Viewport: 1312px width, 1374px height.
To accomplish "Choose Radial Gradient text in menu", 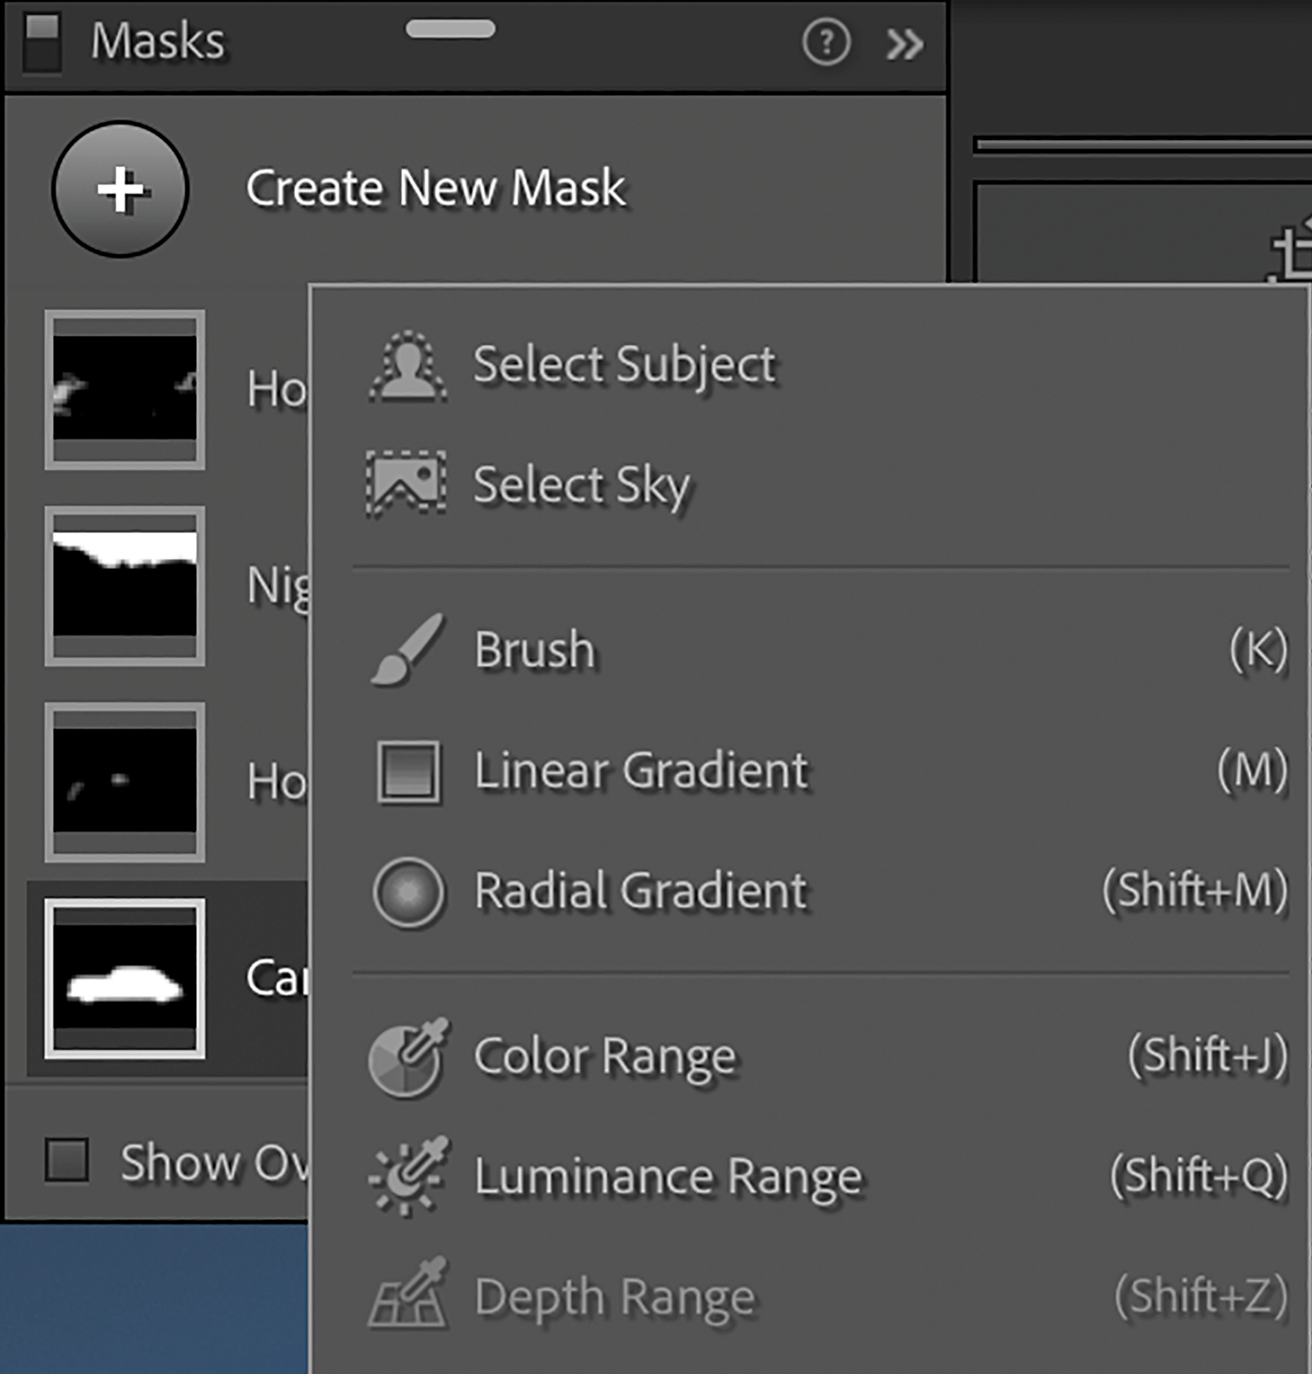I will click(640, 891).
